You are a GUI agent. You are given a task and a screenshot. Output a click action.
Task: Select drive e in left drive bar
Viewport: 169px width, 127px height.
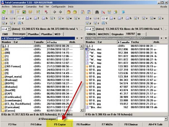[x=29, y=18]
